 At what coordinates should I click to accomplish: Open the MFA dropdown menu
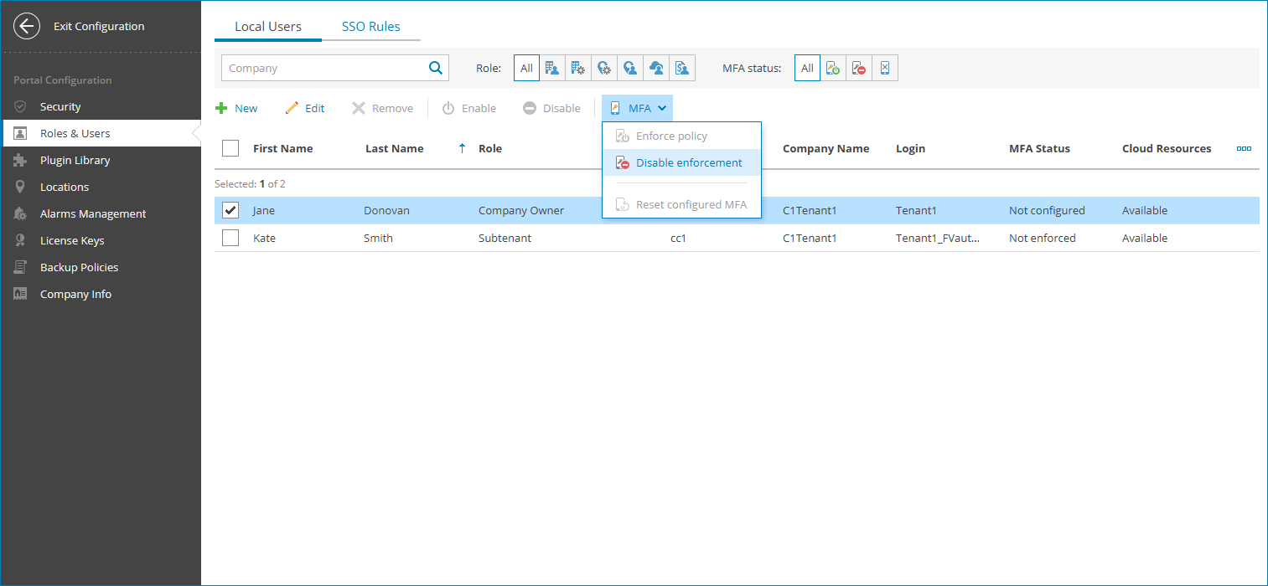(x=637, y=107)
